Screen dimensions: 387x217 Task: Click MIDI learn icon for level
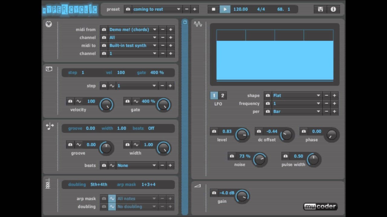pos(214,131)
